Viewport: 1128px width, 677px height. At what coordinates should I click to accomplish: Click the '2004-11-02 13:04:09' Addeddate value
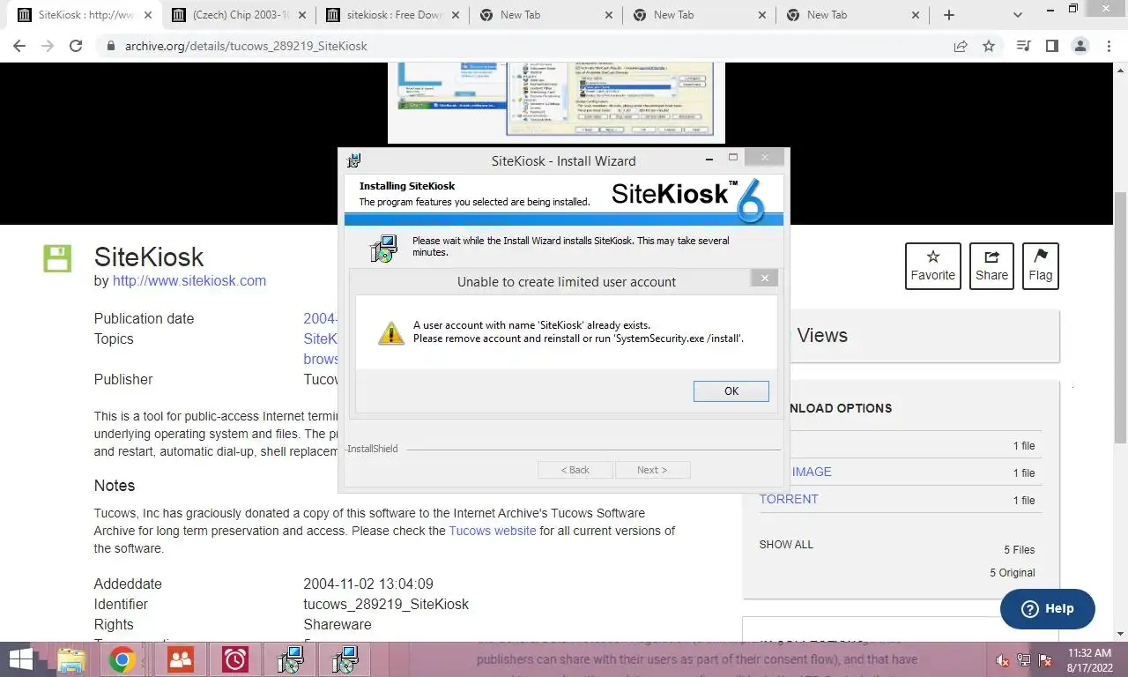coord(368,584)
